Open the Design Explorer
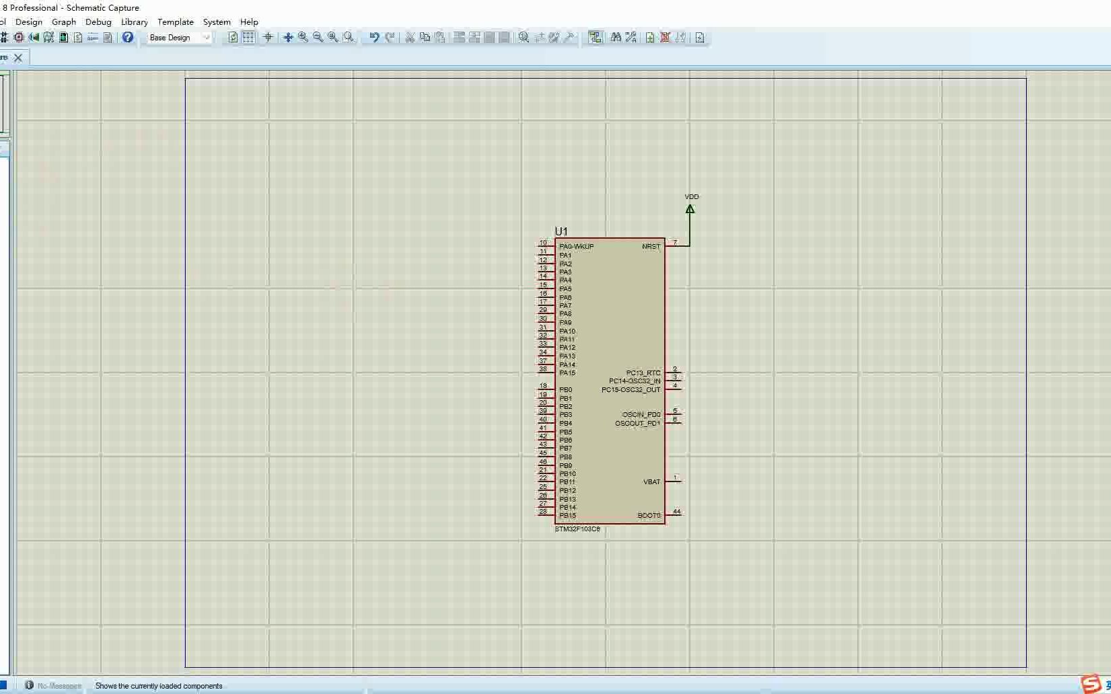The width and height of the screenshot is (1111, 694). point(595,38)
